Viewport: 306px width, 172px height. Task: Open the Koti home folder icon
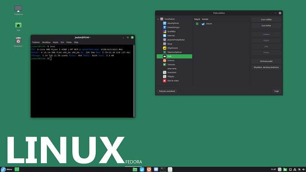(18, 25)
